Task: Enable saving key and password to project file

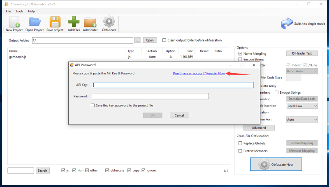Action: coord(93,105)
